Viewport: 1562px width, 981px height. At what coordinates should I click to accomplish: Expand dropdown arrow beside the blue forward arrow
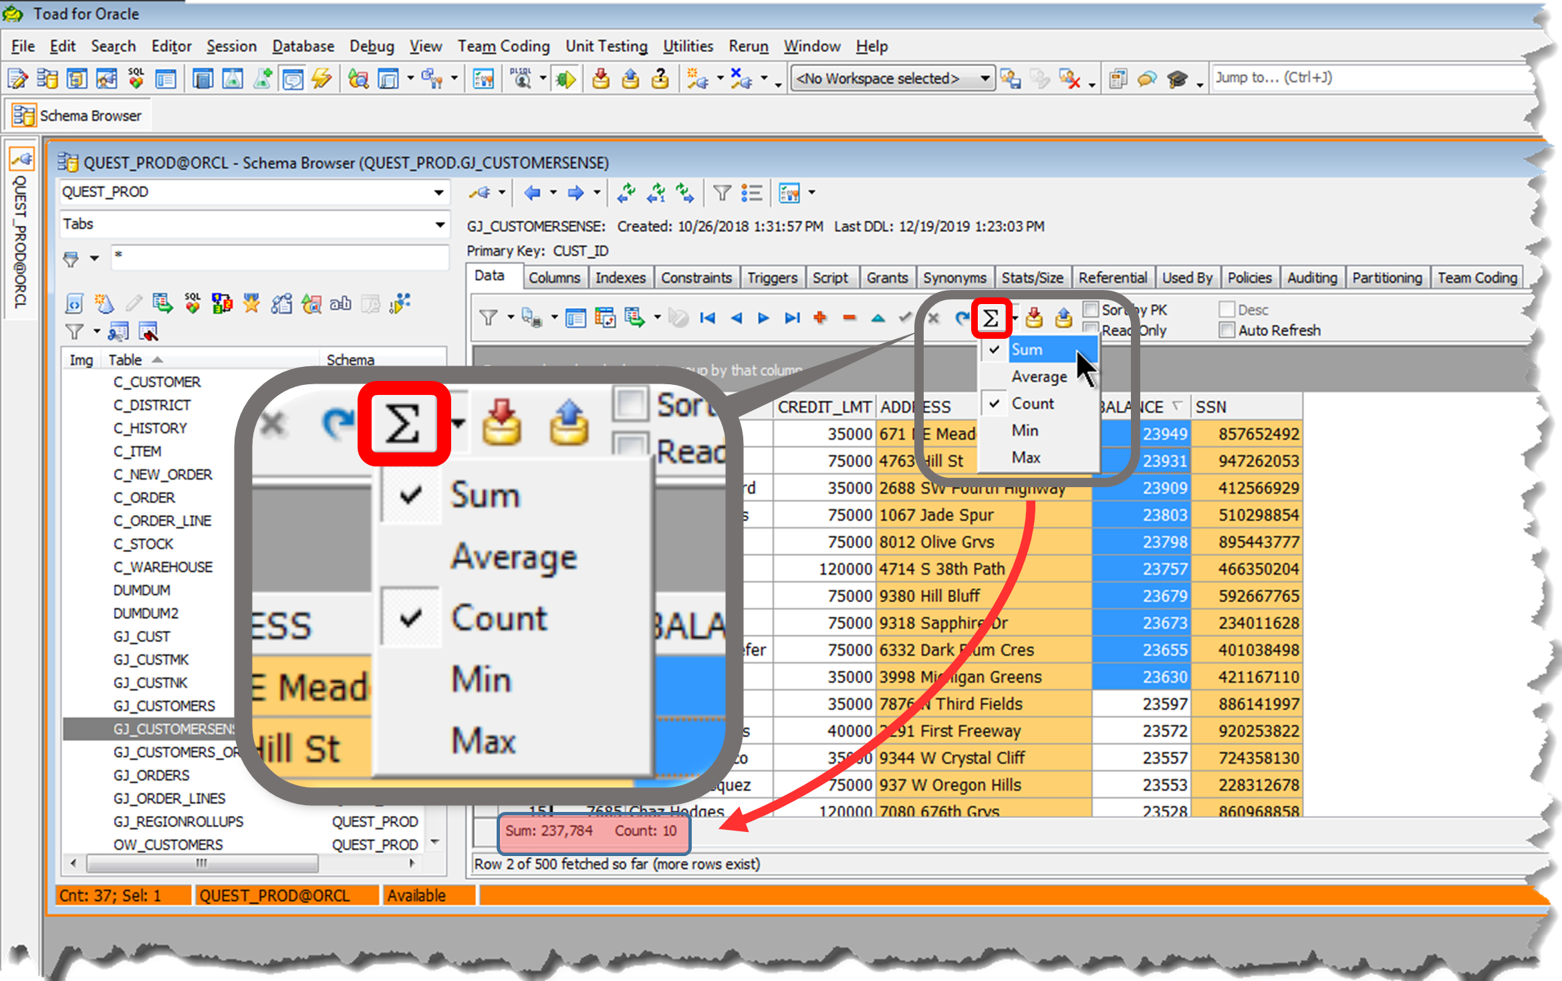597,193
